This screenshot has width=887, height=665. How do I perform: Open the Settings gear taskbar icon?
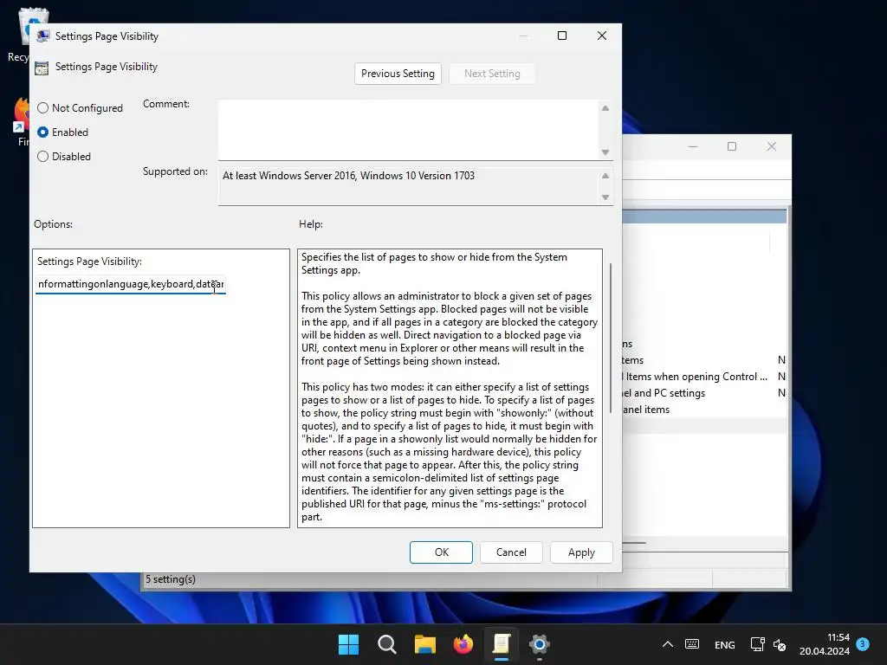click(540, 644)
